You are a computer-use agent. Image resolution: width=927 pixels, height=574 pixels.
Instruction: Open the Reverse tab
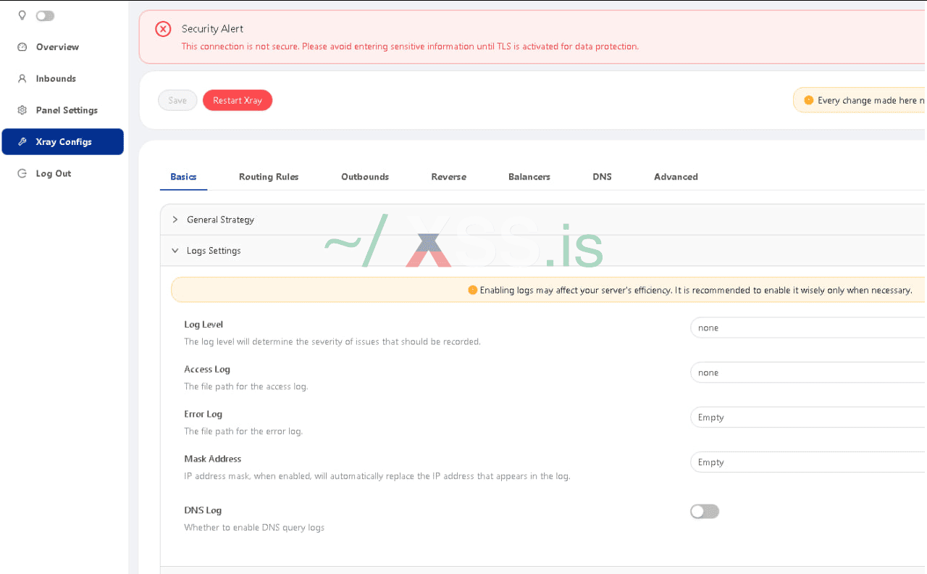pos(449,177)
